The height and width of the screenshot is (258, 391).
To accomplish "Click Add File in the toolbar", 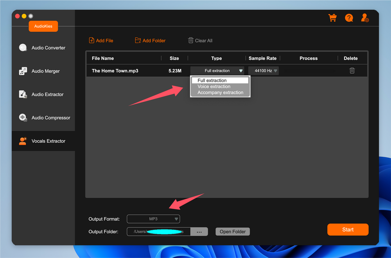I will click(101, 41).
